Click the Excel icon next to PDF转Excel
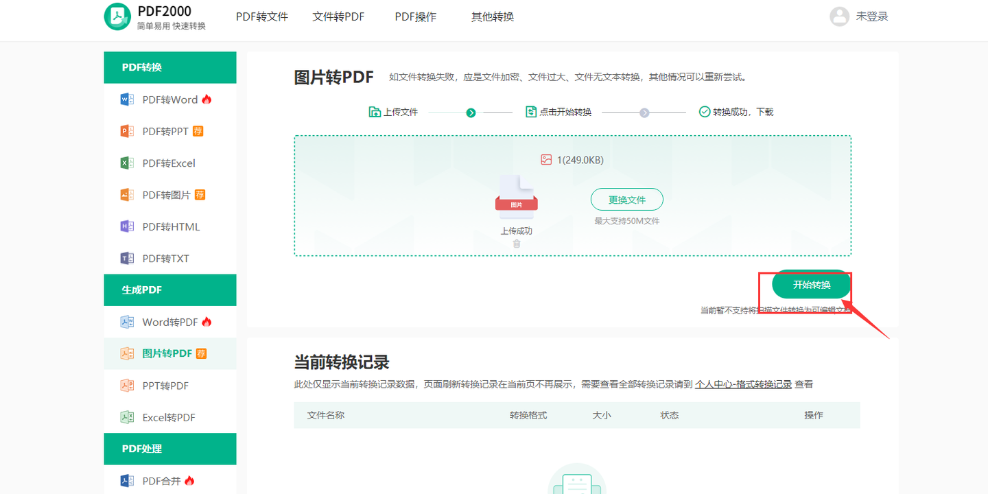 [127, 163]
